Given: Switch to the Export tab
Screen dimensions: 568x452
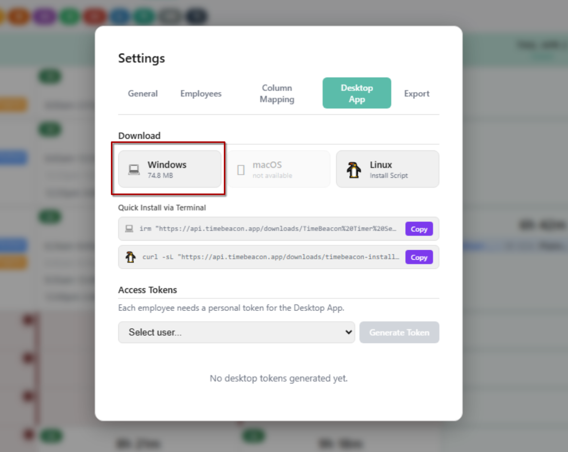Looking at the screenshot, I should (416, 93).
